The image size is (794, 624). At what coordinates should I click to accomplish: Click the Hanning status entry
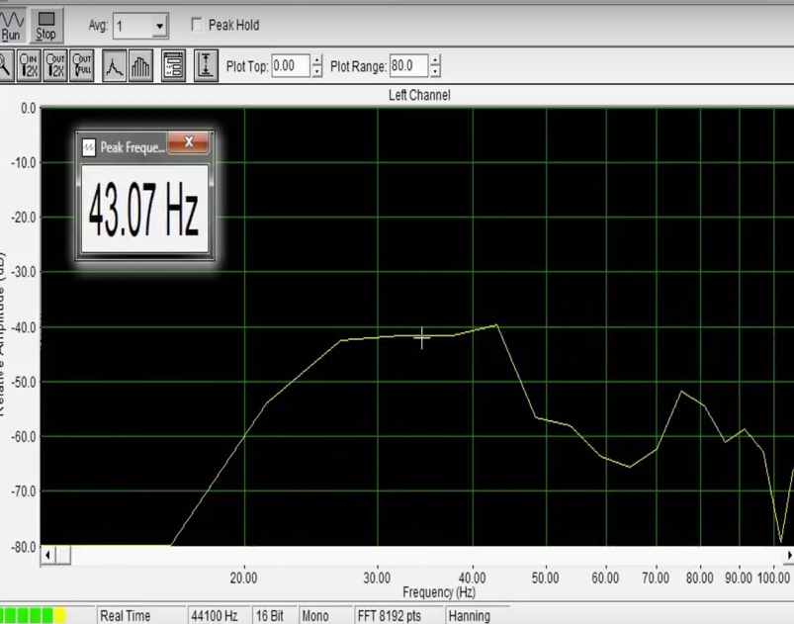(x=477, y=615)
